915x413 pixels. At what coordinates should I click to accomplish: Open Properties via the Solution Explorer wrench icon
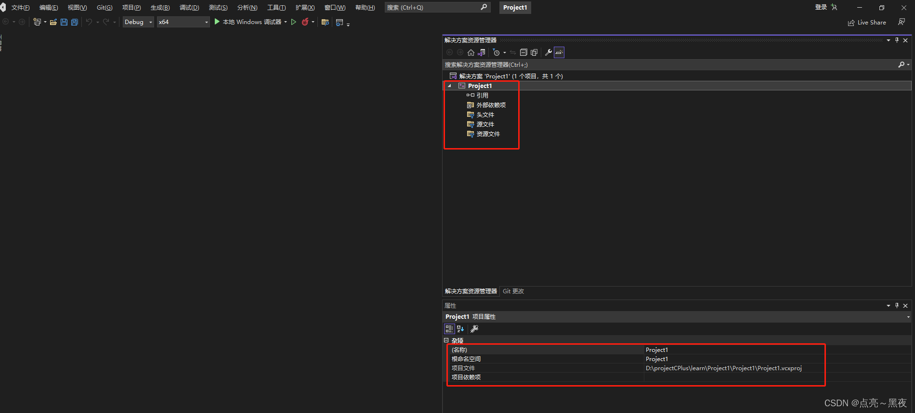click(x=548, y=52)
